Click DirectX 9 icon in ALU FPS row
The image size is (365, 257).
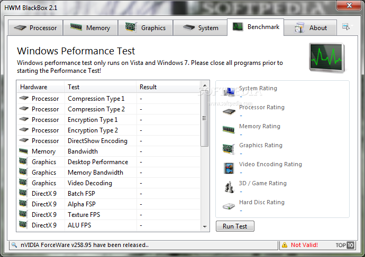(23, 225)
